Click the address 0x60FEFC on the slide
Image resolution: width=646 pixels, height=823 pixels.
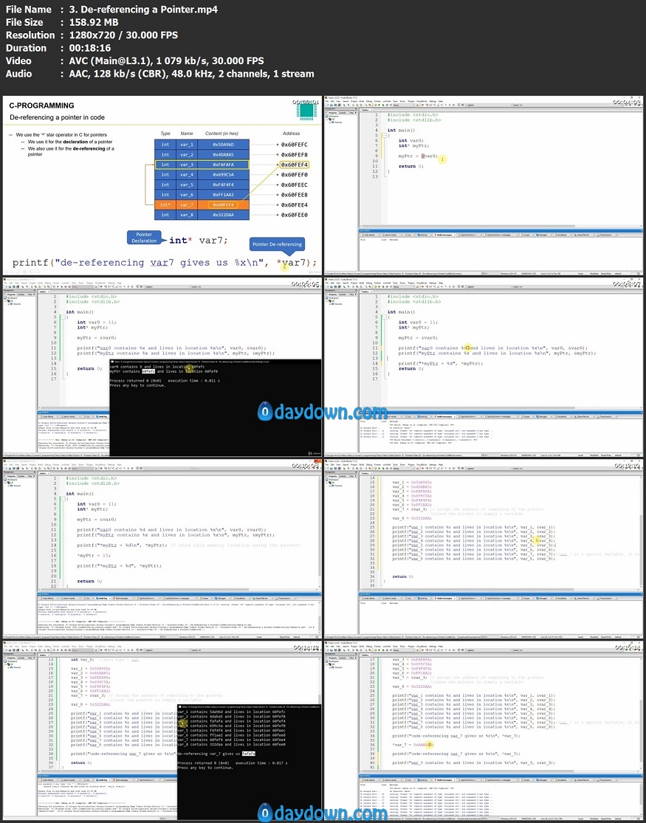pos(295,145)
